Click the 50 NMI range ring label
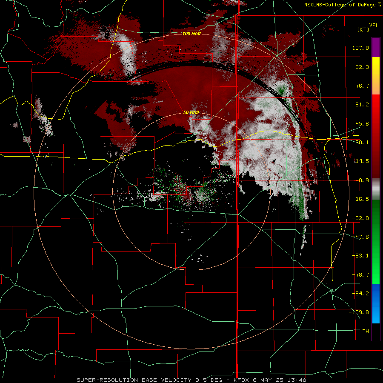Screen dimensions: 383x383 tap(191, 112)
